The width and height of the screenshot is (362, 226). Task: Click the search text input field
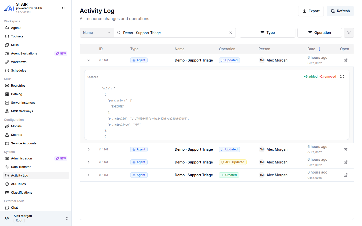175,33
